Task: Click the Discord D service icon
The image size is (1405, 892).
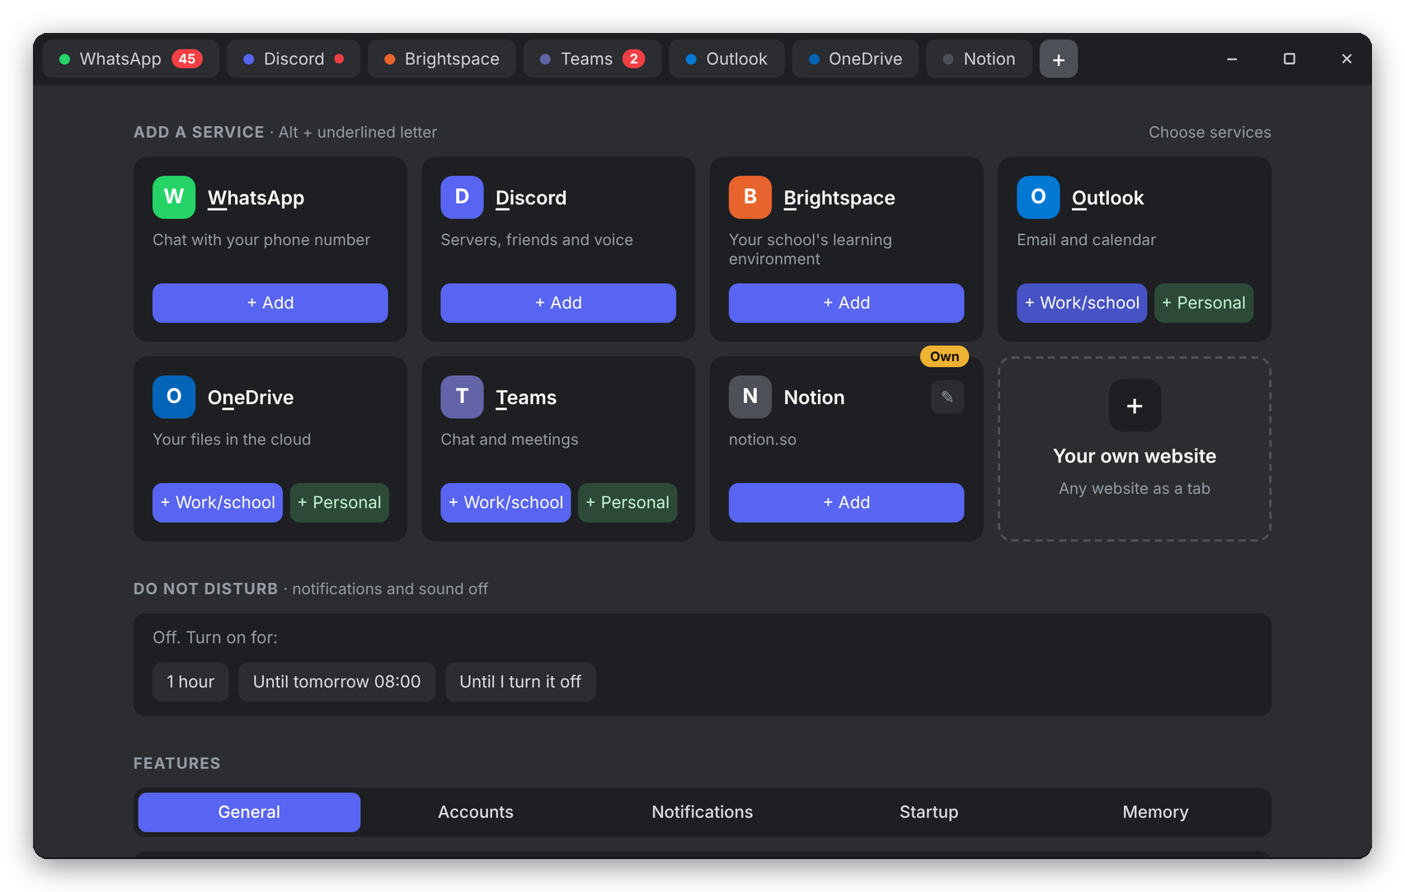Action: point(462,197)
